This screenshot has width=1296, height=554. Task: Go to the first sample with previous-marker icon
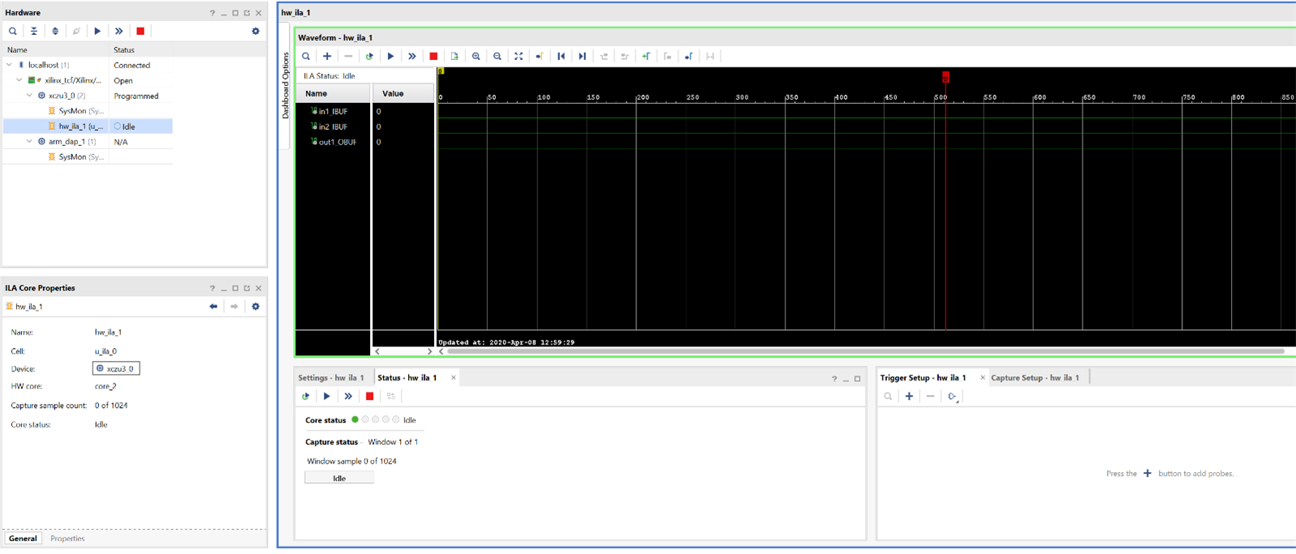(561, 57)
